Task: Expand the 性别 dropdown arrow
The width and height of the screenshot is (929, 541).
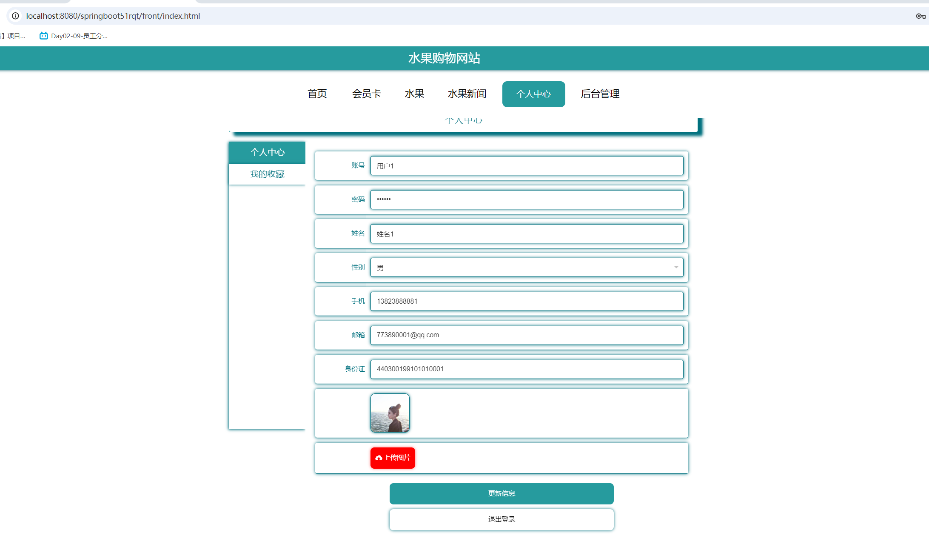Action: [x=676, y=267]
